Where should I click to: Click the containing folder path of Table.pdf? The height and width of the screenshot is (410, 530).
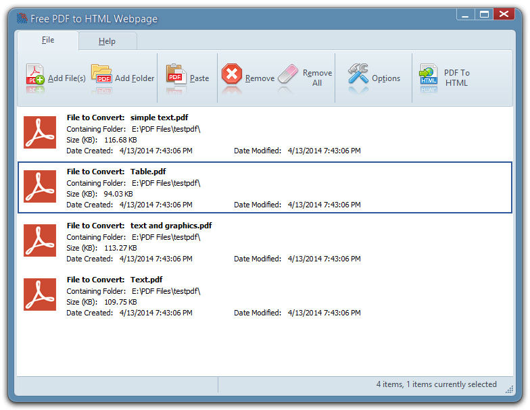[x=166, y=183]
